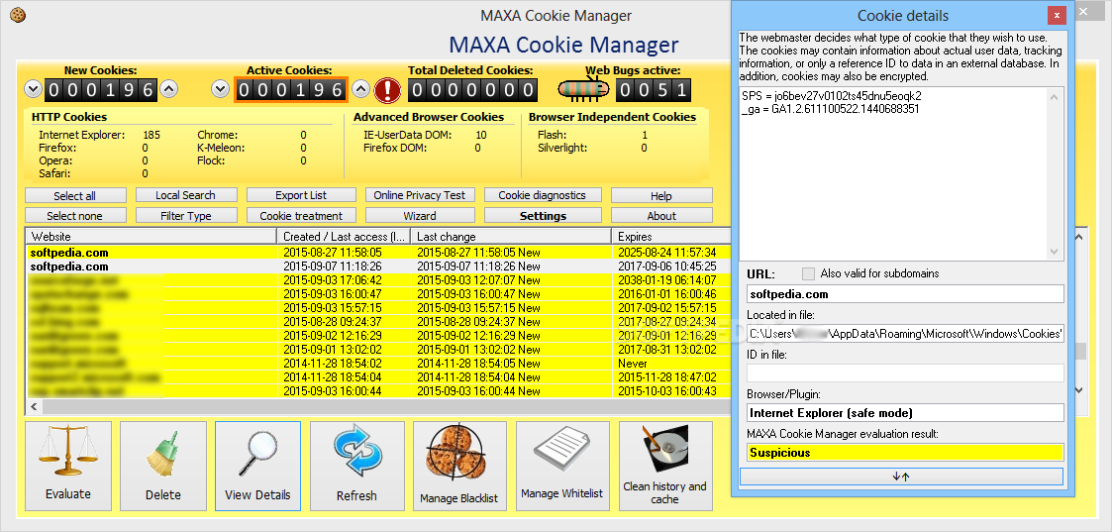Sort by Website column header
1112x532 pixels.
152,236
